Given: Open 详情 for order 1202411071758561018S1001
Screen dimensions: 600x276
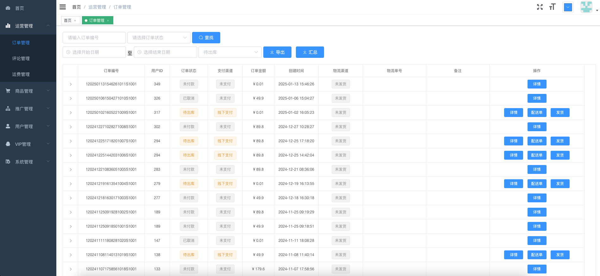Looking at the screenshot, I should click(537, 269).
